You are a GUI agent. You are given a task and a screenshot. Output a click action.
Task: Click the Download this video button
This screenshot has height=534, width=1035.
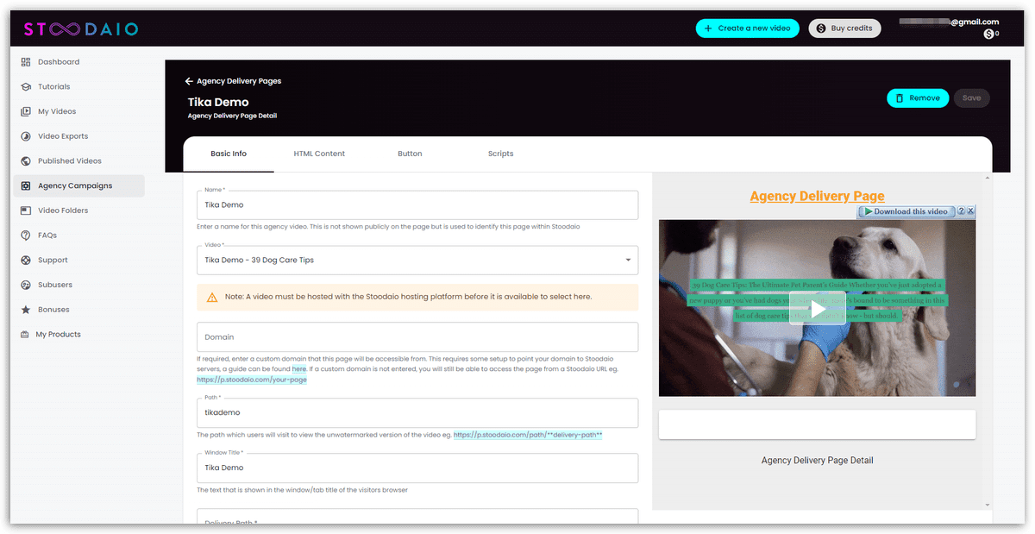[x=906, y=211]
